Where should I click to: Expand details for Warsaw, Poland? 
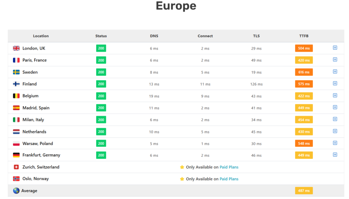tap(335, 143)
